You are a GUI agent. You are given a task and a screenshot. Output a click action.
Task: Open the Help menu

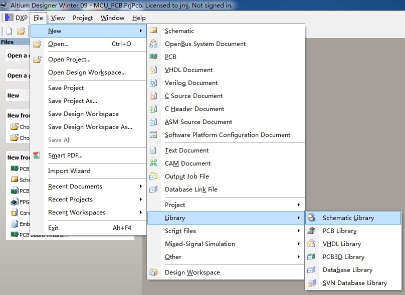pos(139,18)
